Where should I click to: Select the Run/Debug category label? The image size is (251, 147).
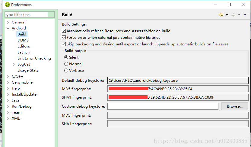pyautogui.click(x=22, y=106)
